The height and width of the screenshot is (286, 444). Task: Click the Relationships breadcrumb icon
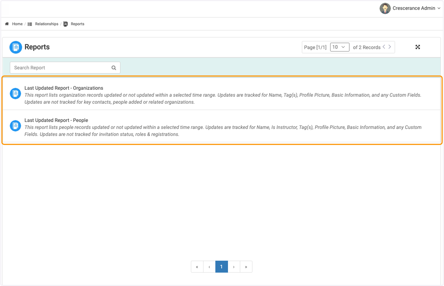click(30, 24)
